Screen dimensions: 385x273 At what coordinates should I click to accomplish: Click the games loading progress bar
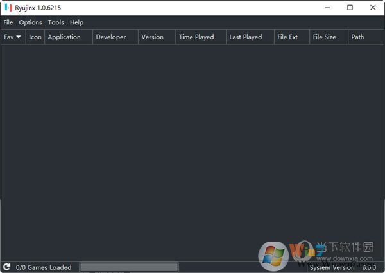click(x=129, y=267)
